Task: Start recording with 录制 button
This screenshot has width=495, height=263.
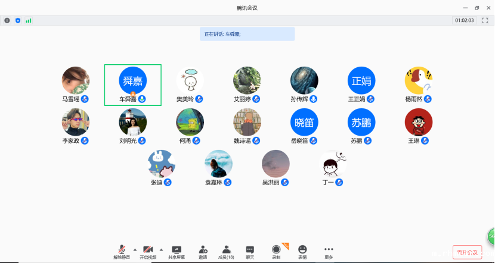Action: [x=276, y=251]
